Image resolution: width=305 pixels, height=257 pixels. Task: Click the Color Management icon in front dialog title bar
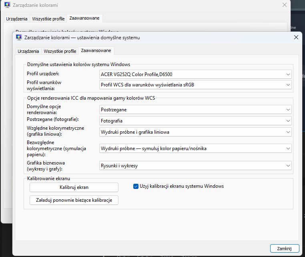click(x=19, y=37)
